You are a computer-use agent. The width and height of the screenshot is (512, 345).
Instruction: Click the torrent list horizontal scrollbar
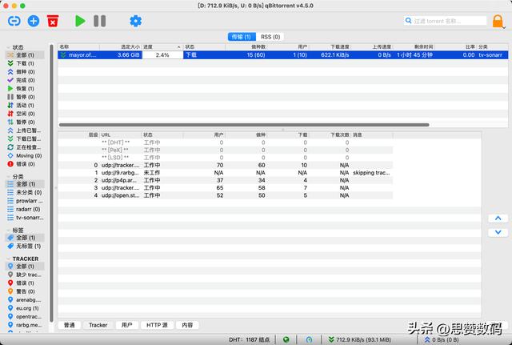point(244,125)
